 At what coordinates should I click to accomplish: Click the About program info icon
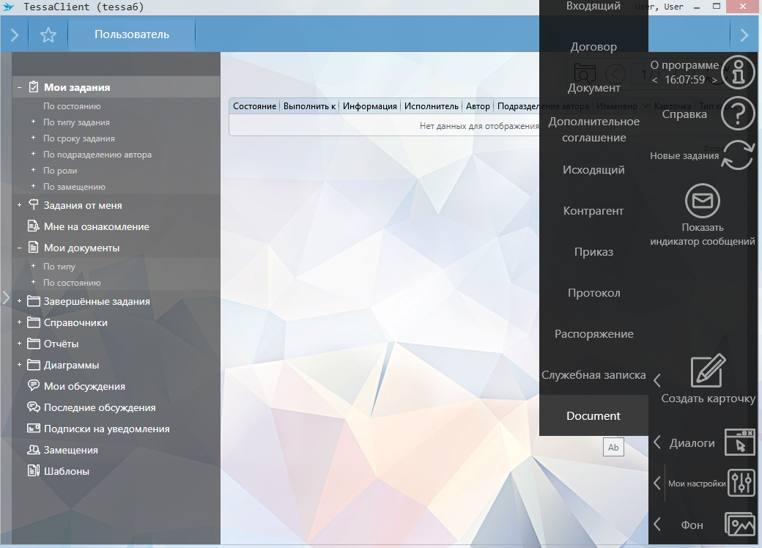pos(738,73)
